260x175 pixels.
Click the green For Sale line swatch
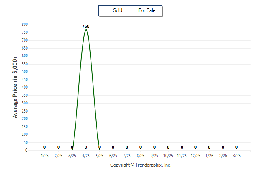[x=132, y=10]
